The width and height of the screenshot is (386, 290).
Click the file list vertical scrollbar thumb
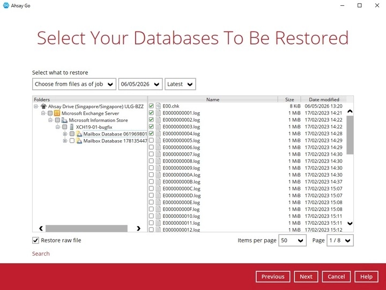[x=350, y=135]
